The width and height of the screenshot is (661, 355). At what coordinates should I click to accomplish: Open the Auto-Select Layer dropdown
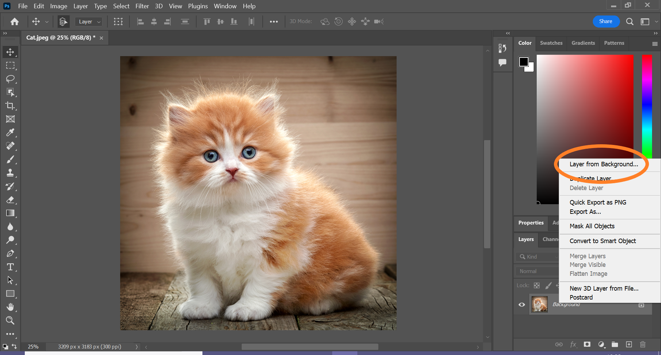[88, 22]
